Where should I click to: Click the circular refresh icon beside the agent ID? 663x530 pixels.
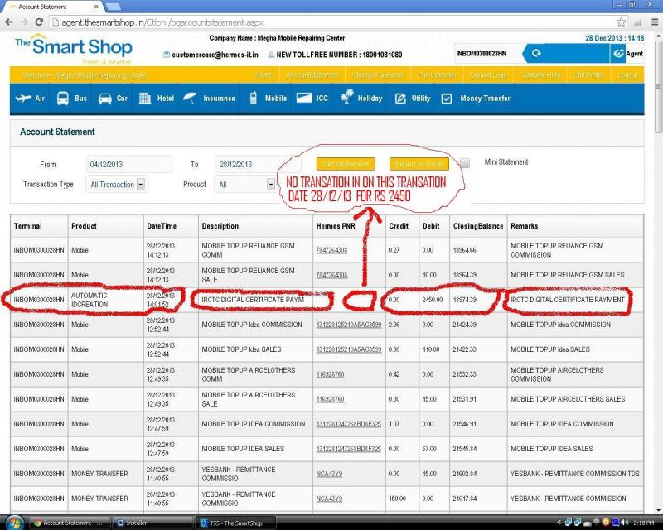[x=535, y=53]
